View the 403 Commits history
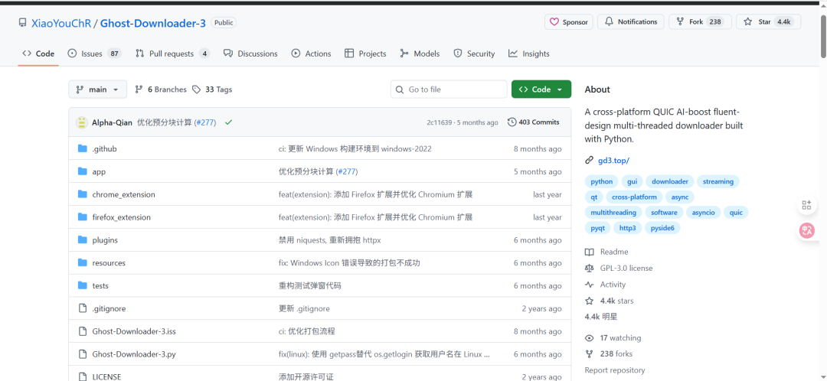Screen dimensions: 827x381 (533, 122)
